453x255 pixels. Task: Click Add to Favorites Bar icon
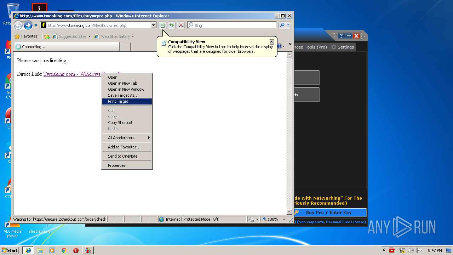(x=47, y=36)
